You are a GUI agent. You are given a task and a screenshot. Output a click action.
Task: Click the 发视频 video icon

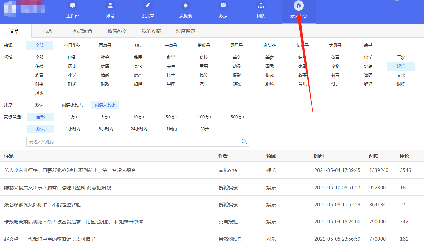185,6
